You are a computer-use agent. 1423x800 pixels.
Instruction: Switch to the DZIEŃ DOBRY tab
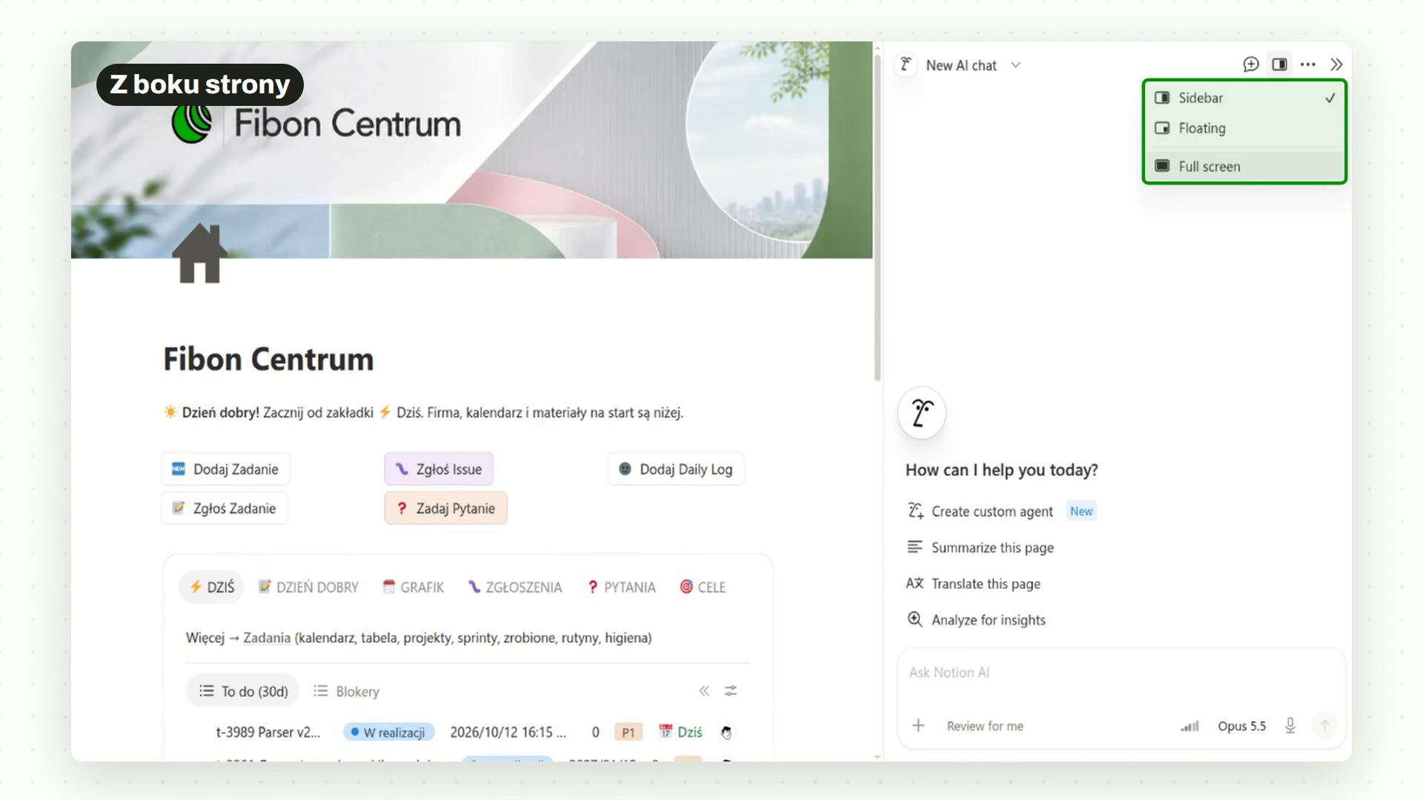point(308,587)
